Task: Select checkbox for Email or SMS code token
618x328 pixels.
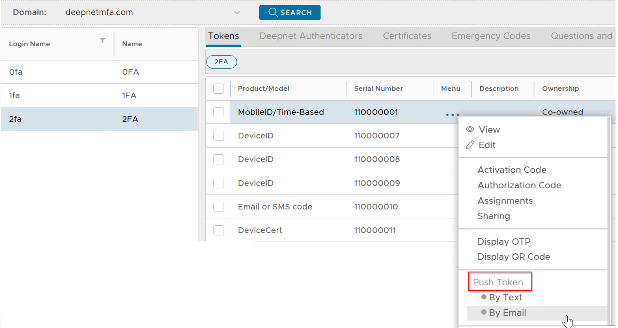Action: (219, 207)
